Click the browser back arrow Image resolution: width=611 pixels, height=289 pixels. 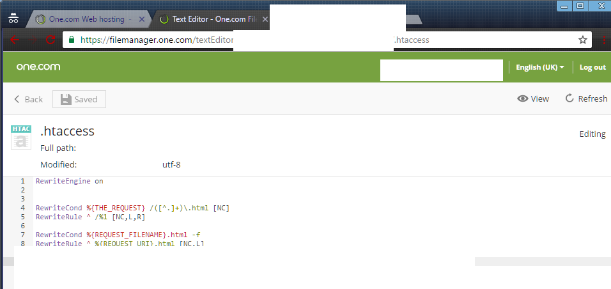pos(14,40)
